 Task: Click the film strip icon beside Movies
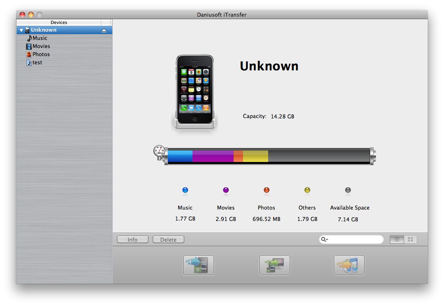29,46
